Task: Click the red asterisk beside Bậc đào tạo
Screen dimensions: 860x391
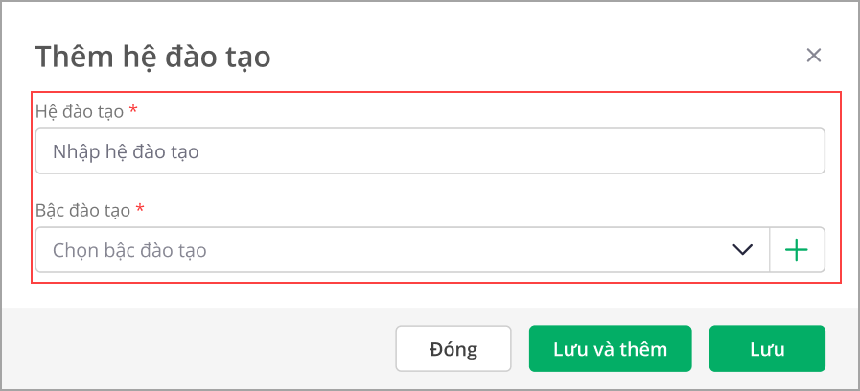Action: pyautogui.click(x=140, y=209)
